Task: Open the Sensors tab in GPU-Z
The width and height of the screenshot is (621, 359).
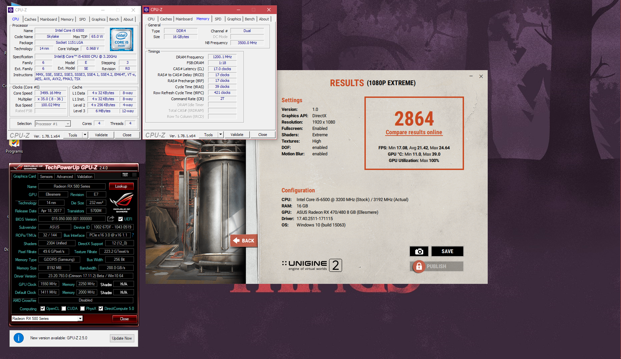Action: click(46, 177)
